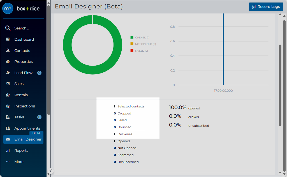This screenshot has height=177, width=287.
Task: Click the Rentals home icon
Action: click(8, 95)
